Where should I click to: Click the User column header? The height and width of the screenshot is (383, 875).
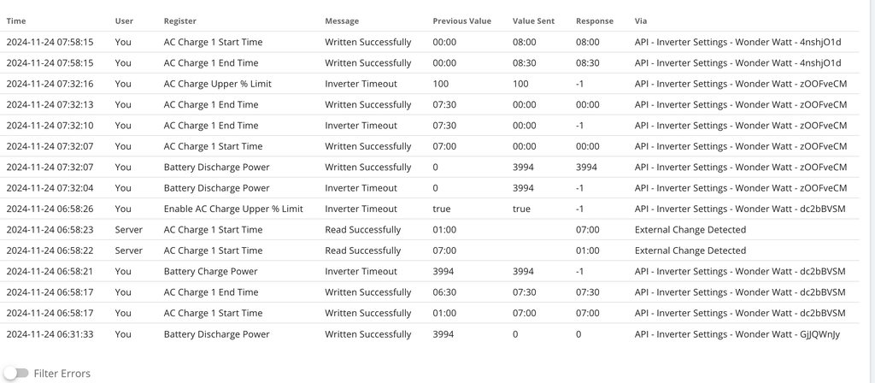point(124,21)
